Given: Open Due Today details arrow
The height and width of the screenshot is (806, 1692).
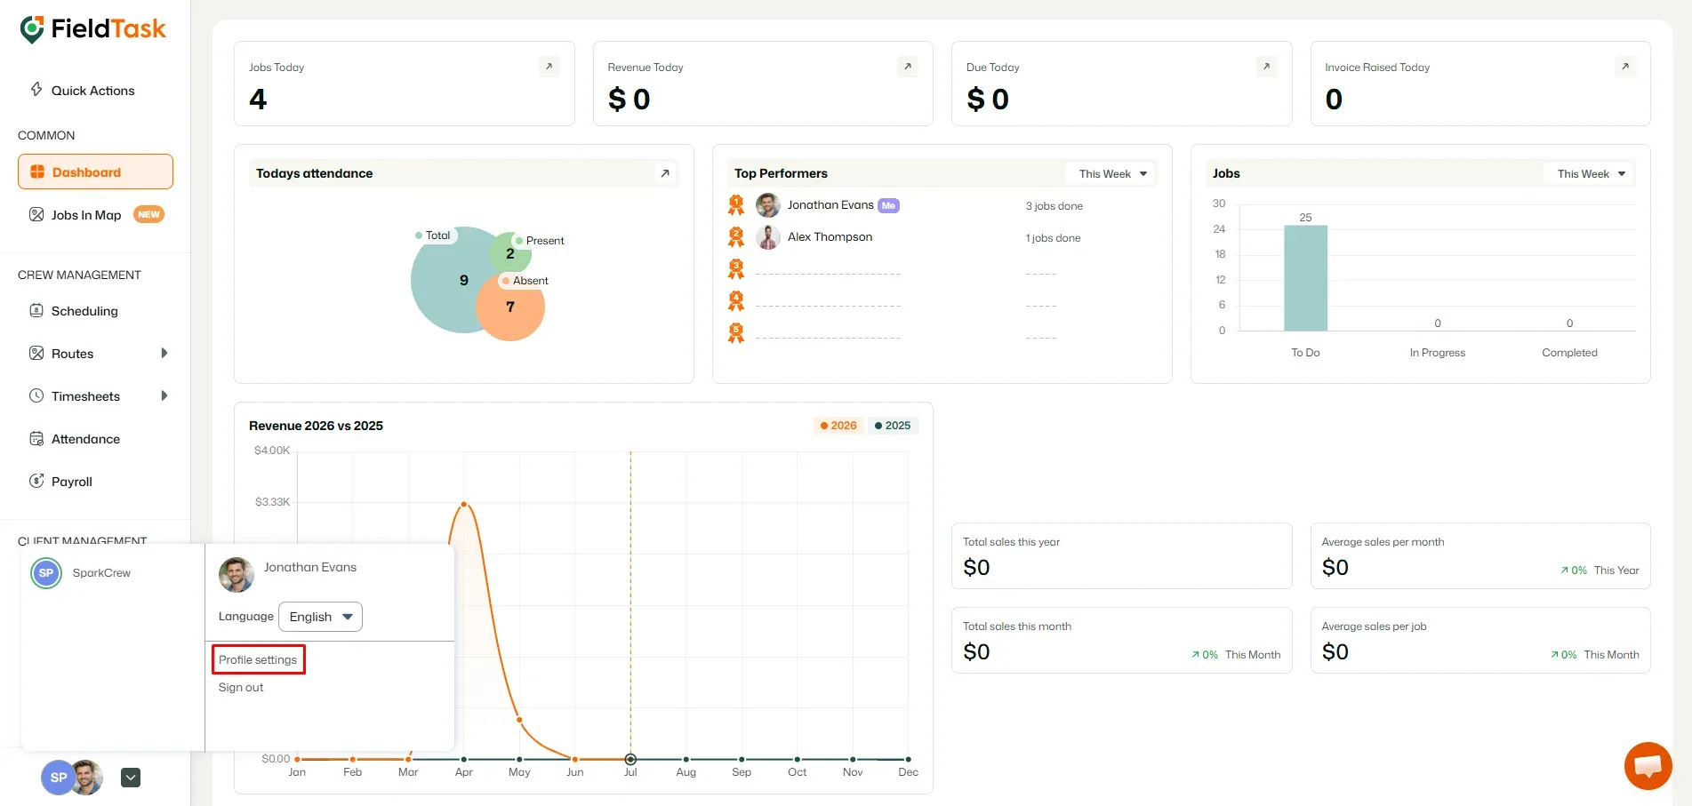Looking at the screenshot, I should tap(1267, 67).
